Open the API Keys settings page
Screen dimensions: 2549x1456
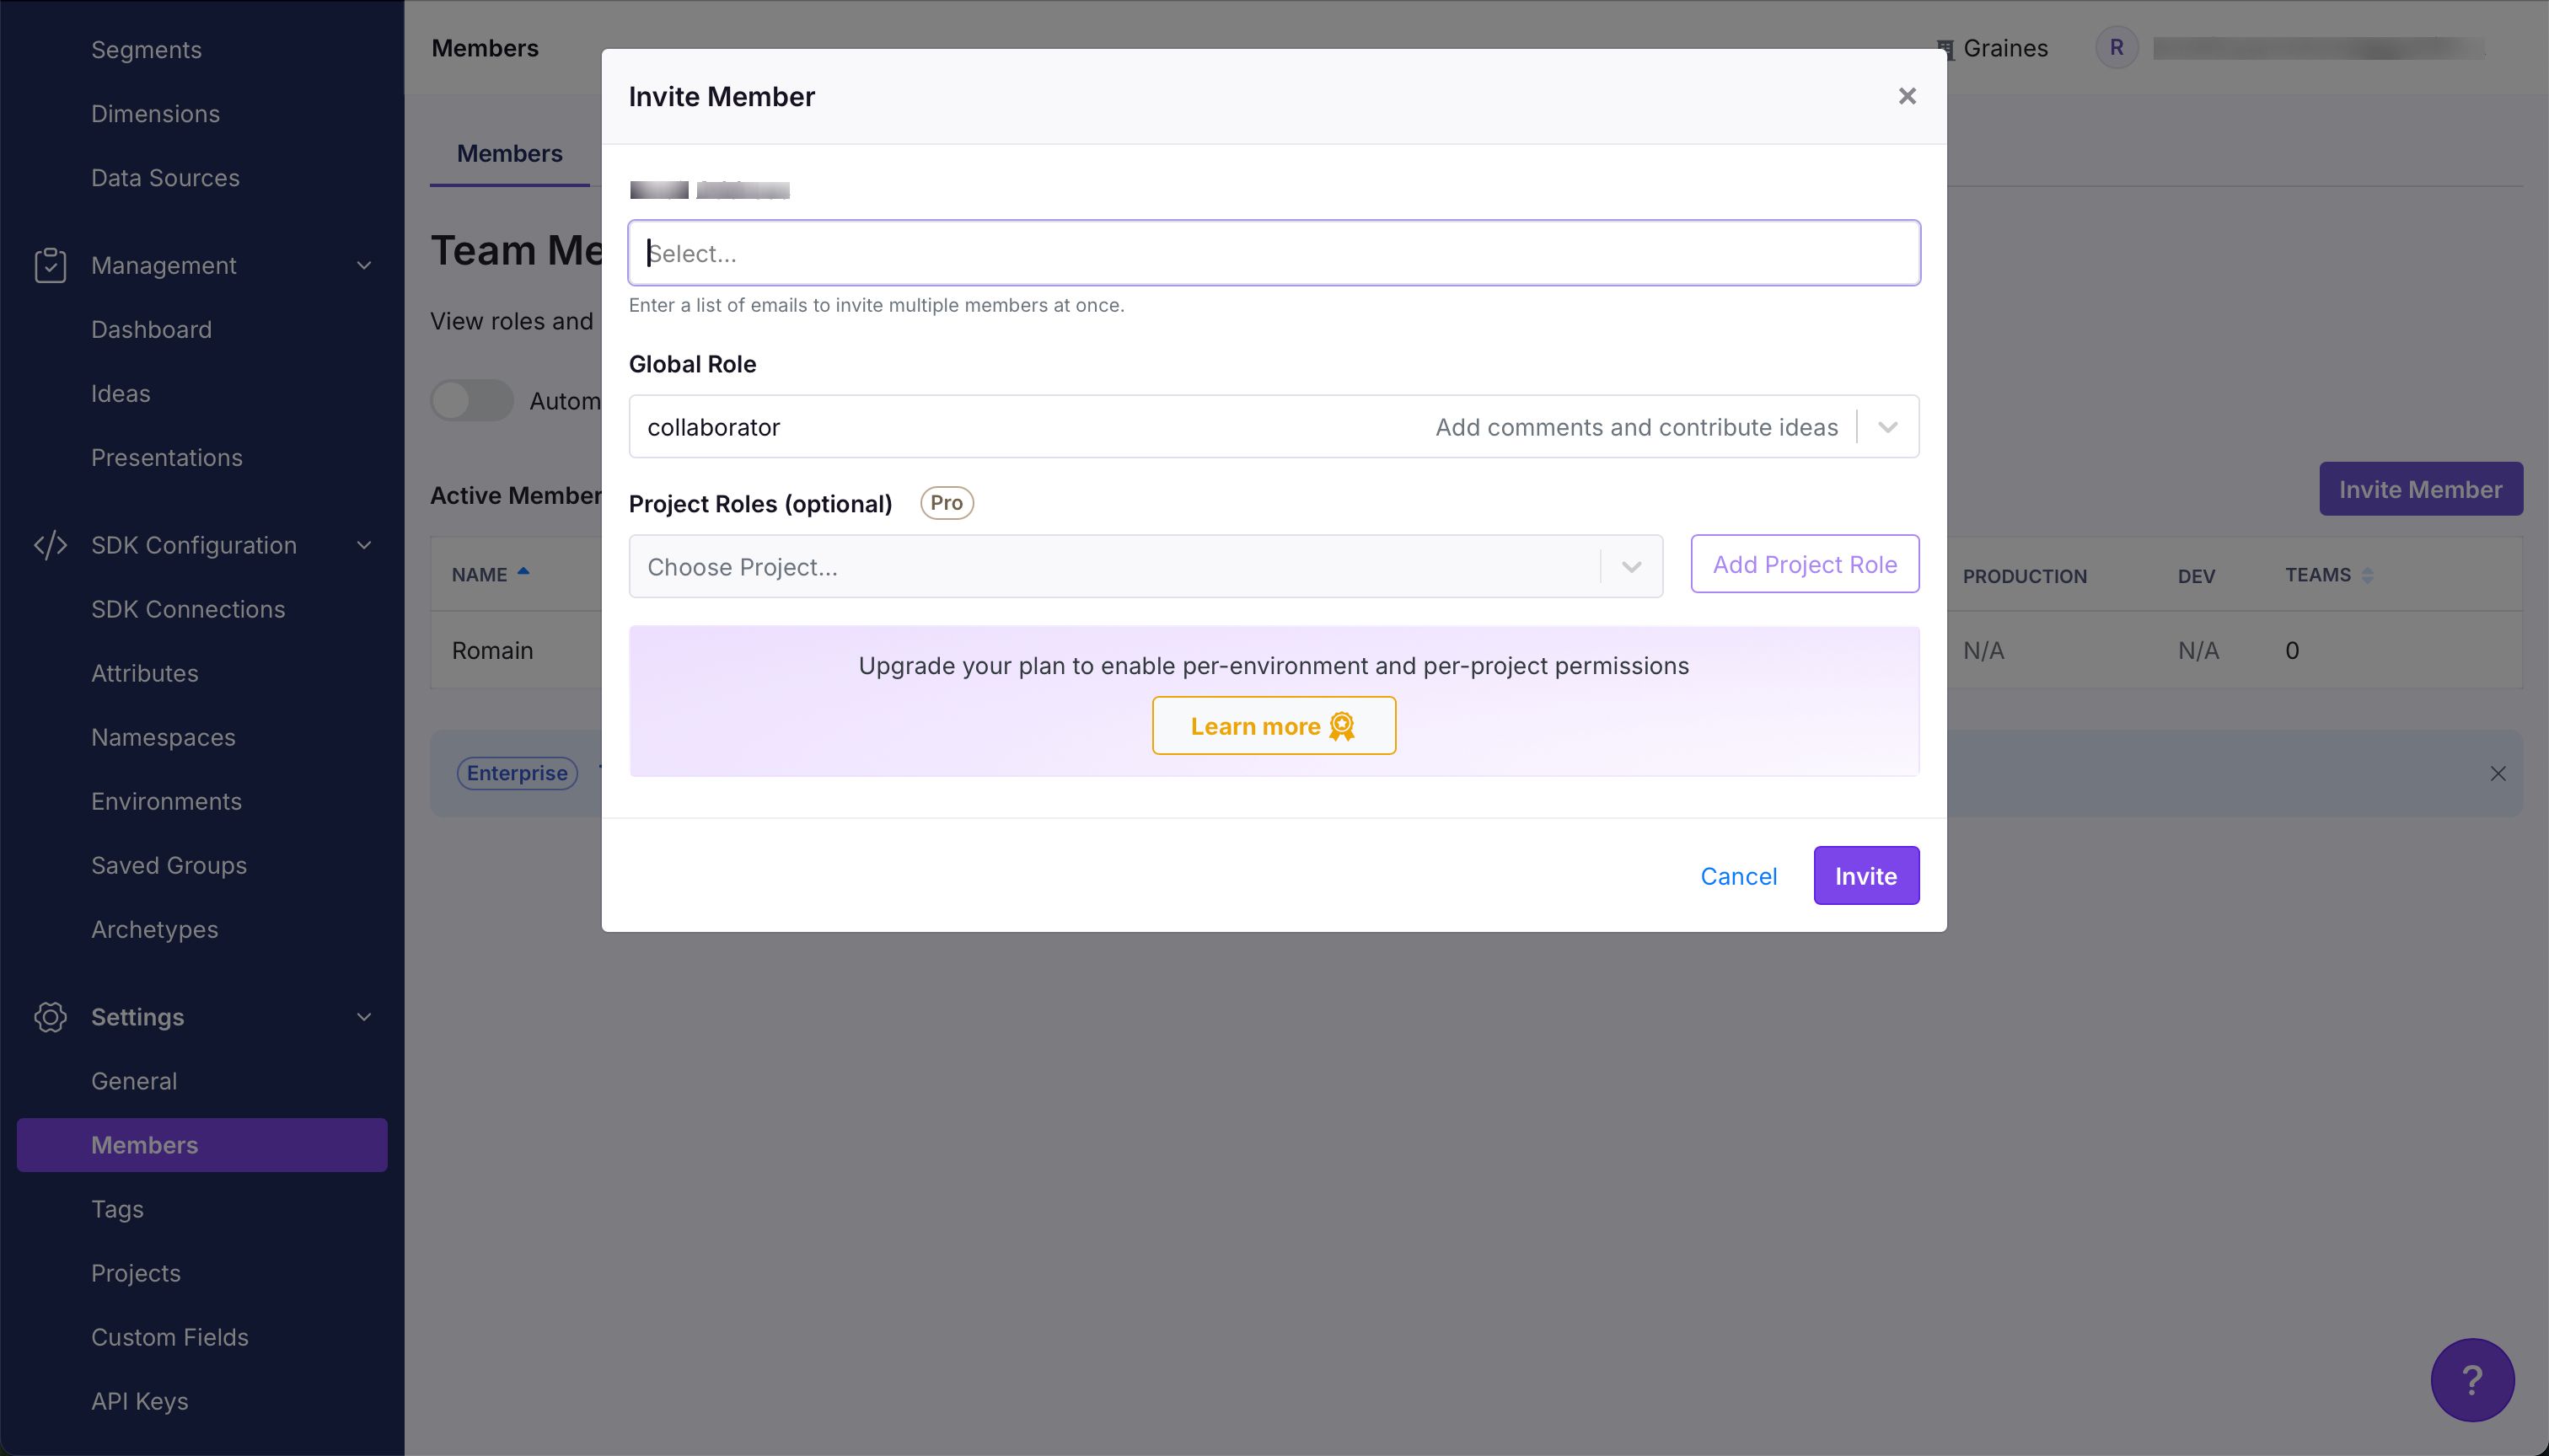pos(139,1401)
